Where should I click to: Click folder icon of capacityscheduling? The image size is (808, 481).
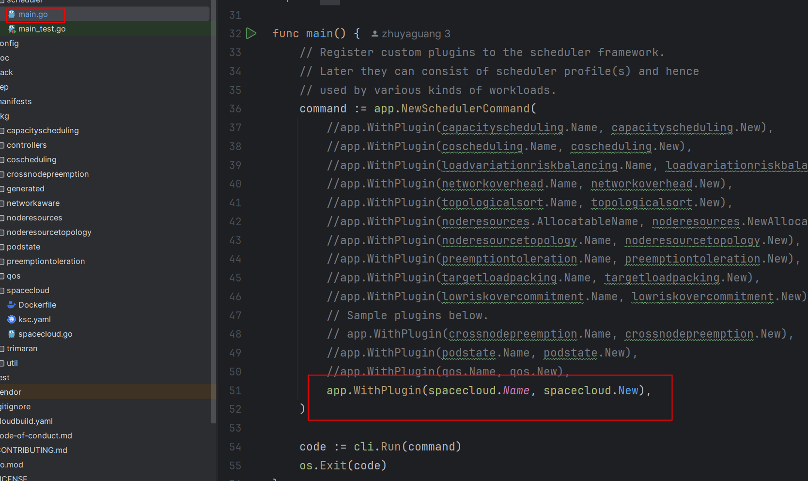[x=2, y=131]
